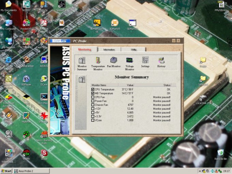Click the Chassis Fan value 4787
The width and height of the screenshot is (232, 174).
pos(130,105)
